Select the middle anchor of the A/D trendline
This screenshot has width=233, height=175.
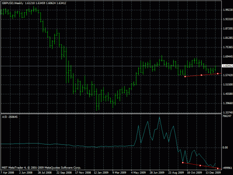point(200,165)
